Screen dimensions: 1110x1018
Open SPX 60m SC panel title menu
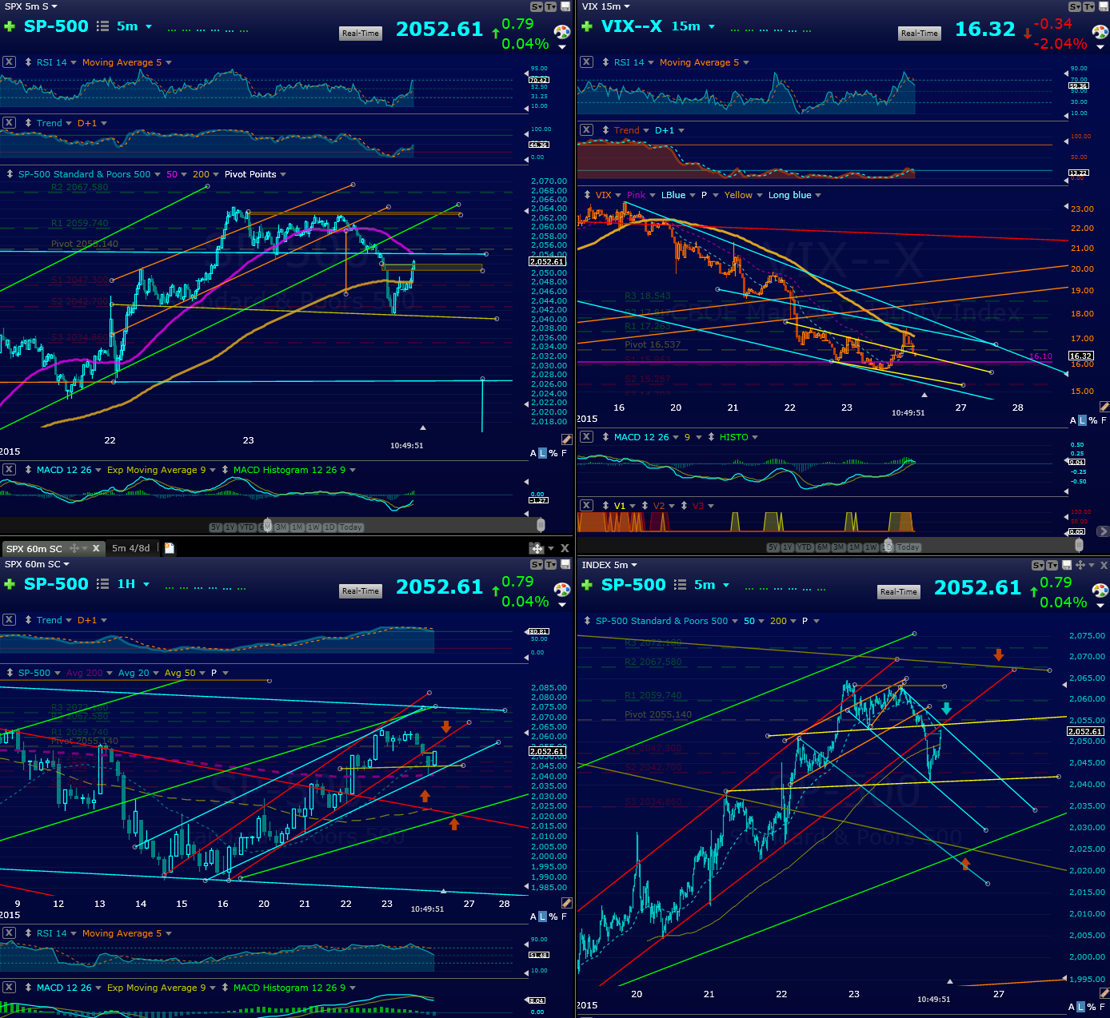[37, 564]
